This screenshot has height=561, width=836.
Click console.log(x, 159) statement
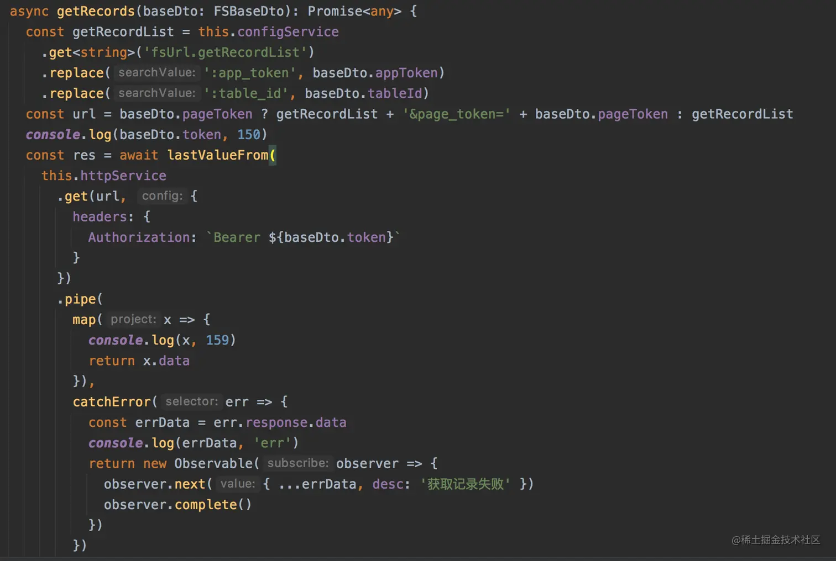click(162, 340)
